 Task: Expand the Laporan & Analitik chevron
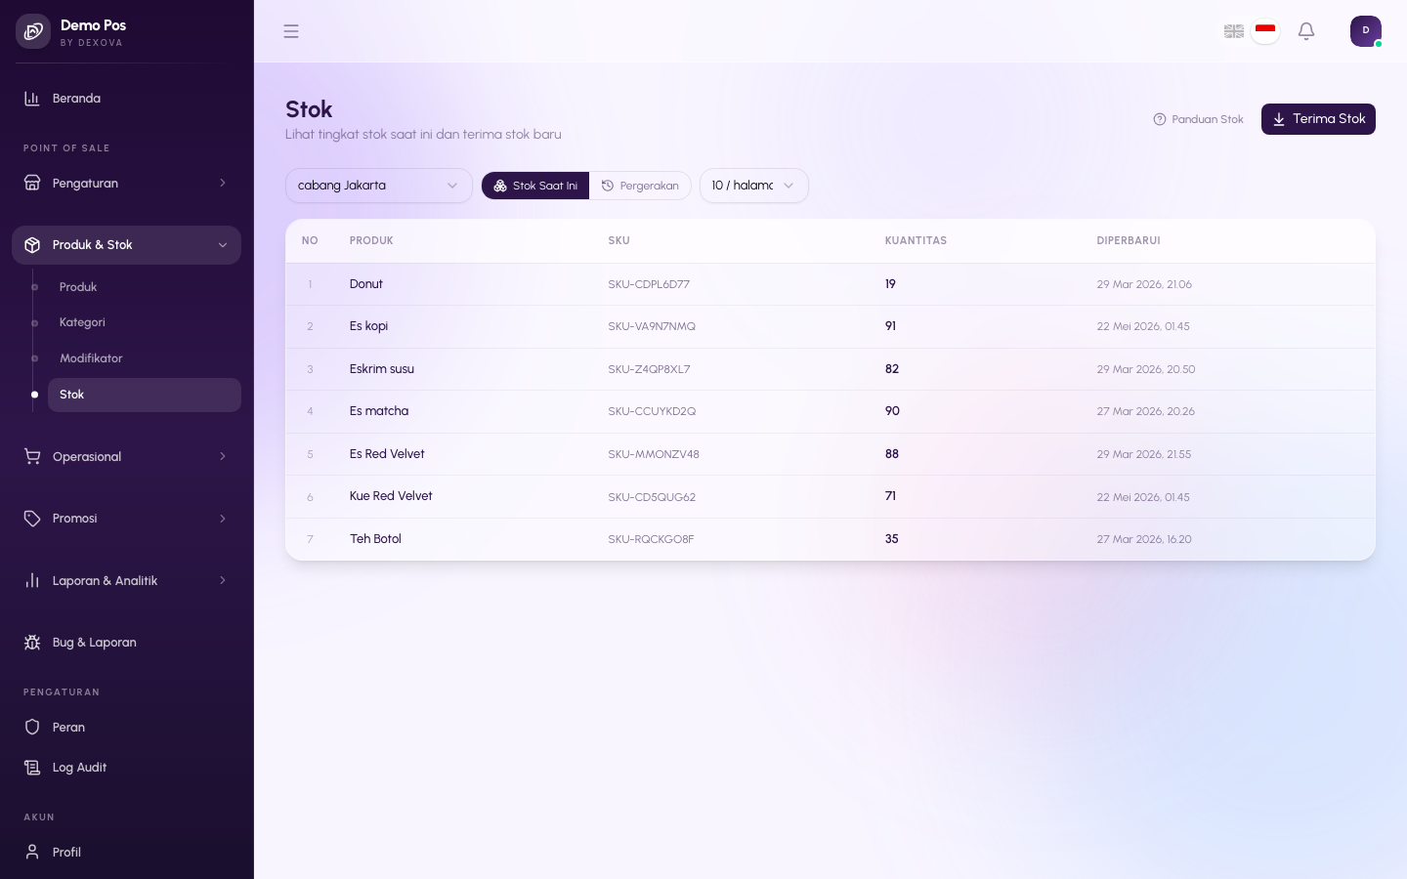223,580
